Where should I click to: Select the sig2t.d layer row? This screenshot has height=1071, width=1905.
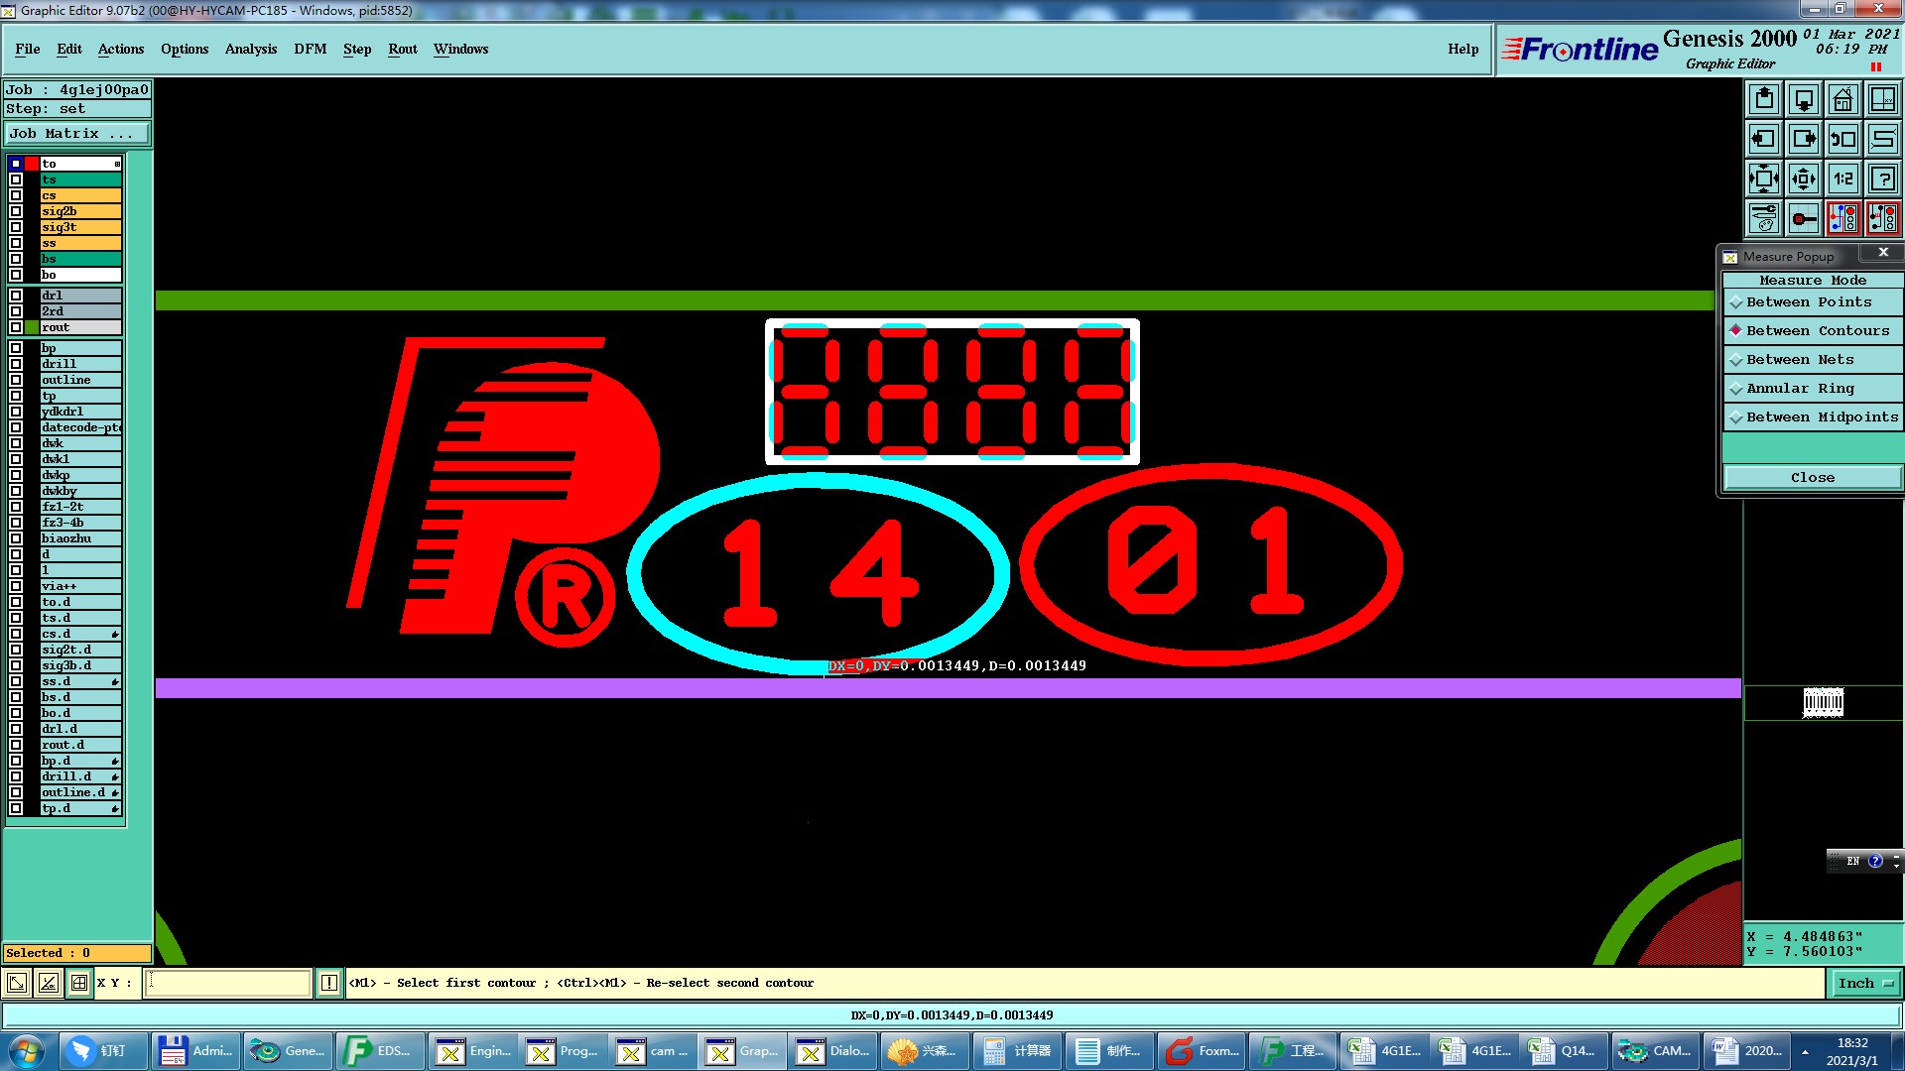[81, 650]
